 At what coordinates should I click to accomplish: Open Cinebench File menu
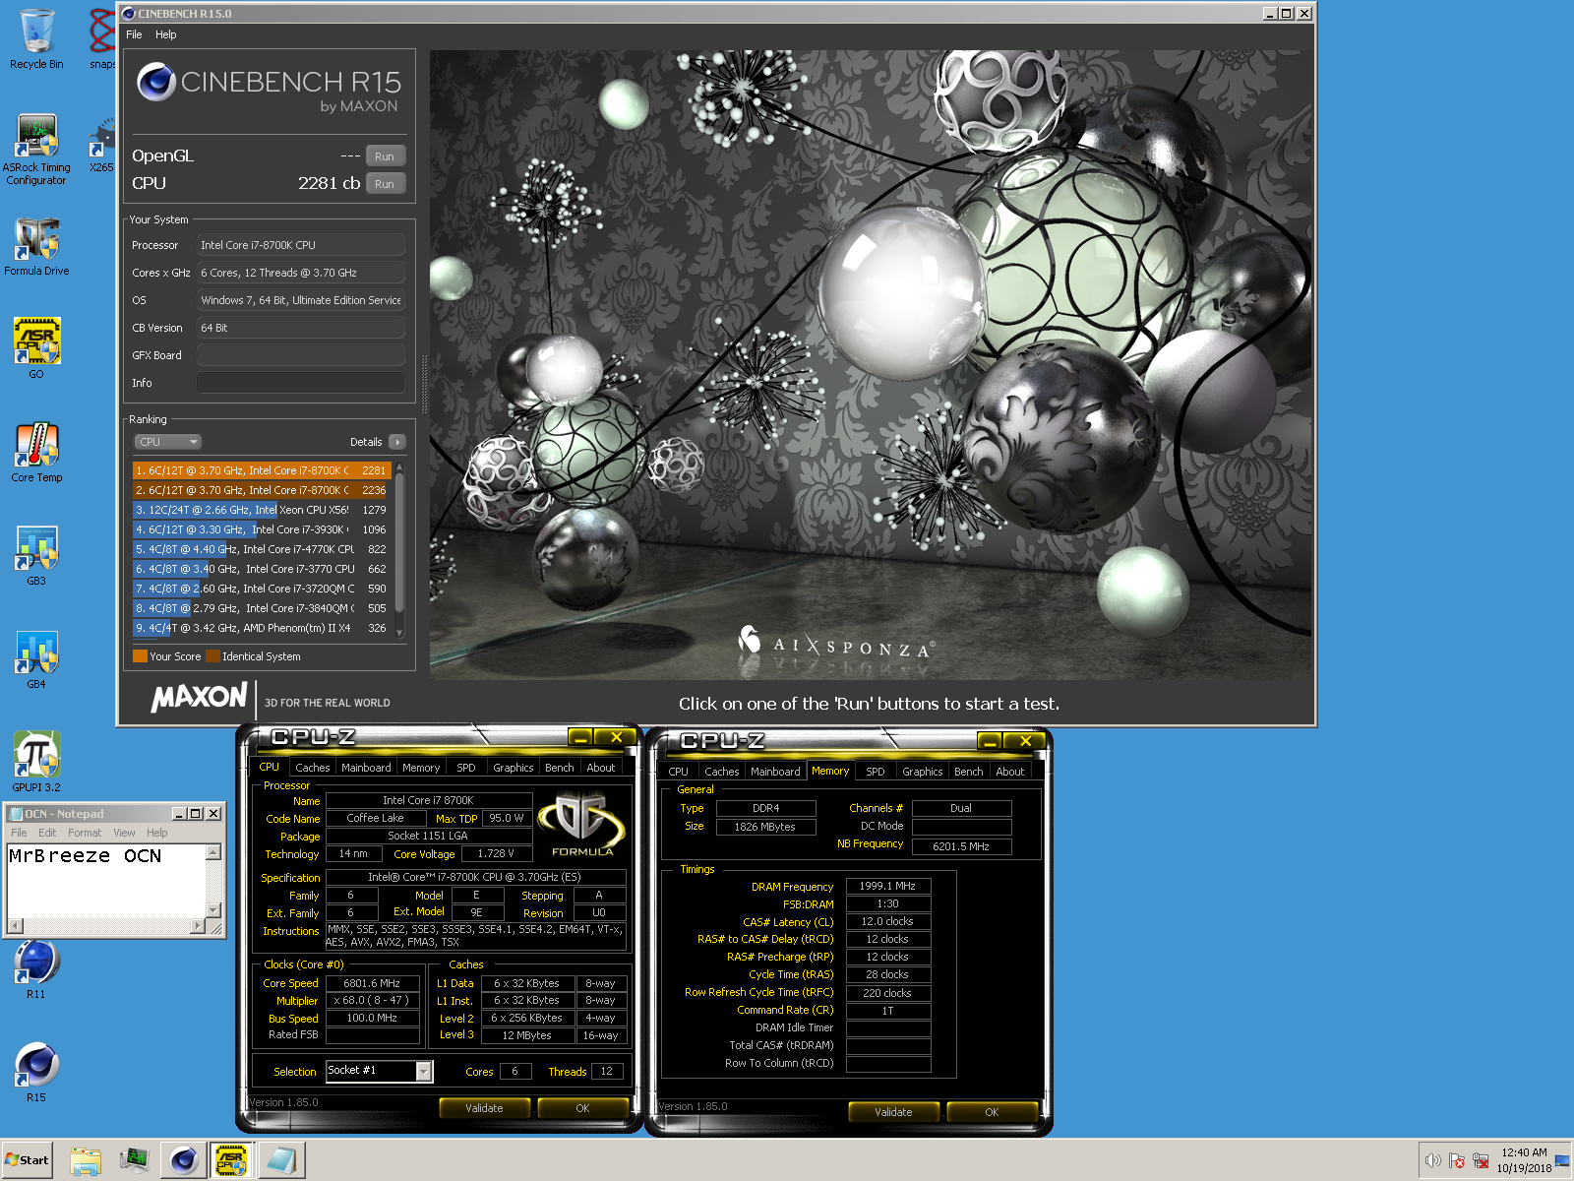[x=134, y=34]
